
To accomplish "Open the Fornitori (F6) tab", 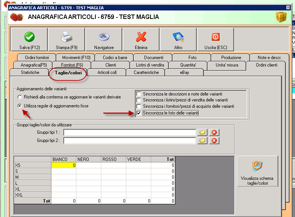I will (72, 65).
